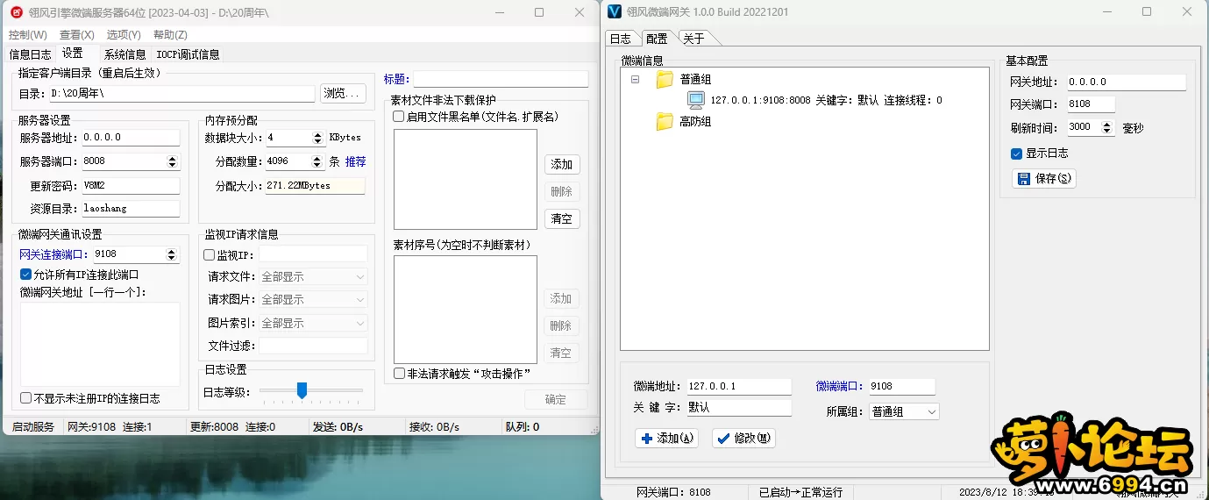
Task: Click 网关端口 field showing 8108
Action: (x=1090, y=104)
